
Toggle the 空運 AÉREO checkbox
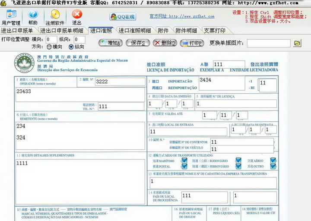click(x=273, y=160)
